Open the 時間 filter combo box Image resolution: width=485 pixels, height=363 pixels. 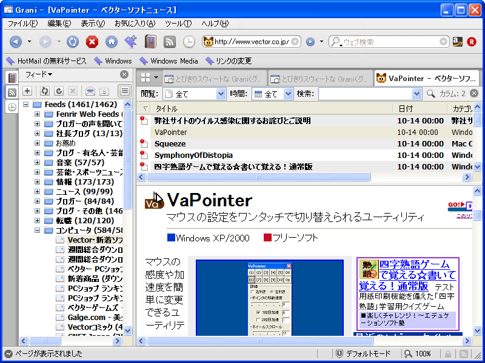point(272,94)
